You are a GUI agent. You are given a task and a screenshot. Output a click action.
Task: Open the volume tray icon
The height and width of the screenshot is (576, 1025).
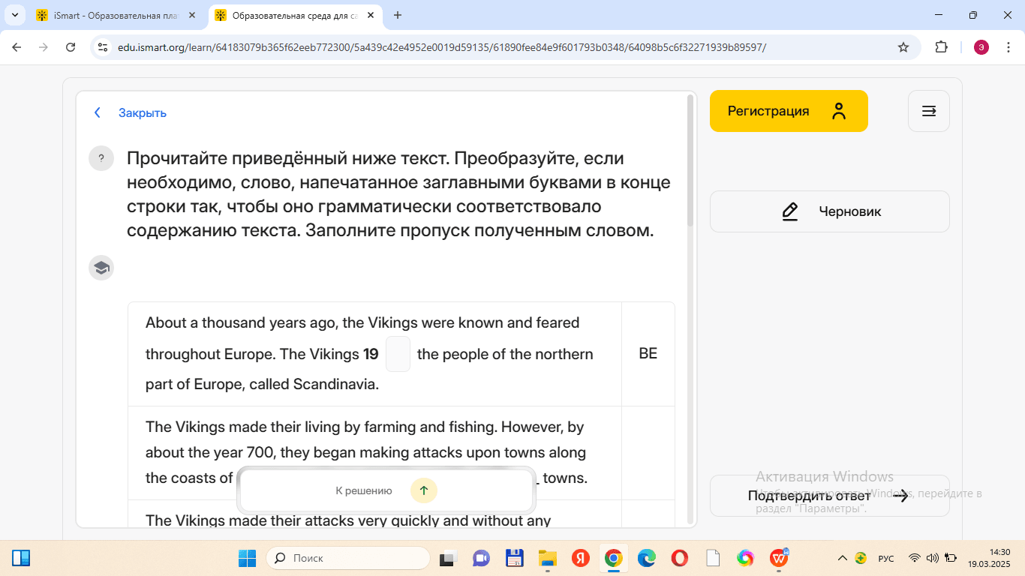click(933, 558)
